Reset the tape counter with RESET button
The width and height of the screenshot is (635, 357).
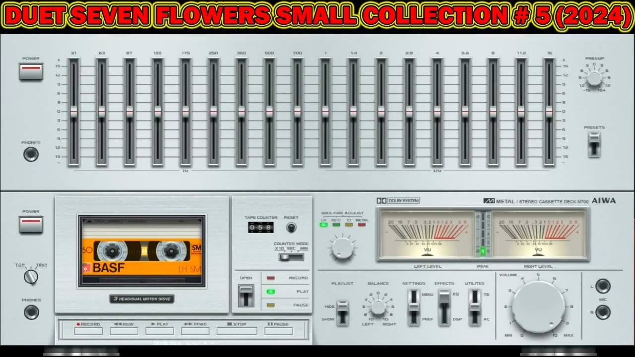point(291,228)
